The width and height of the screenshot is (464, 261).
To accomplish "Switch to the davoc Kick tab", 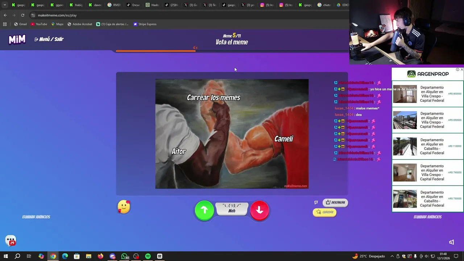I will (95, 5).
